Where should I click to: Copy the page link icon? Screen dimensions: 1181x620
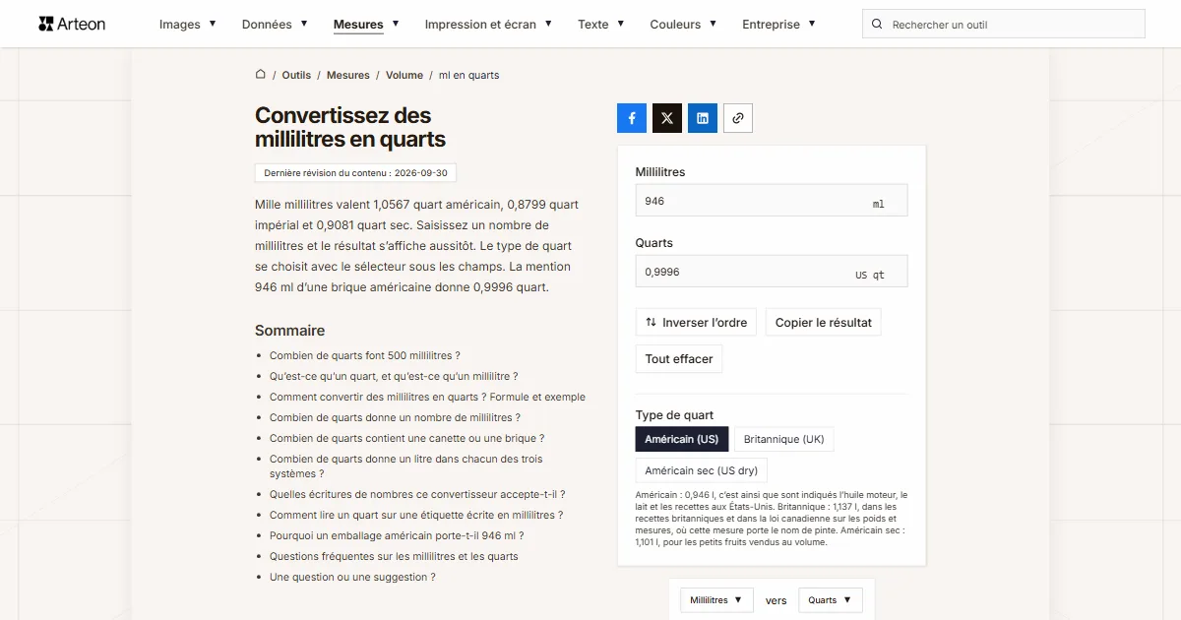[738, 118]
